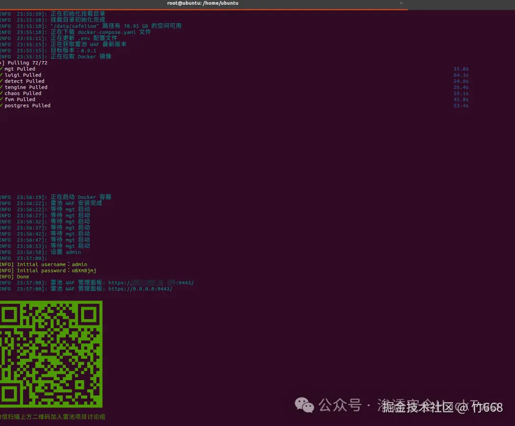Select the line '正在初始化挂载目录'
Screen dimensions: 515x426
click(x=78, y=14)
